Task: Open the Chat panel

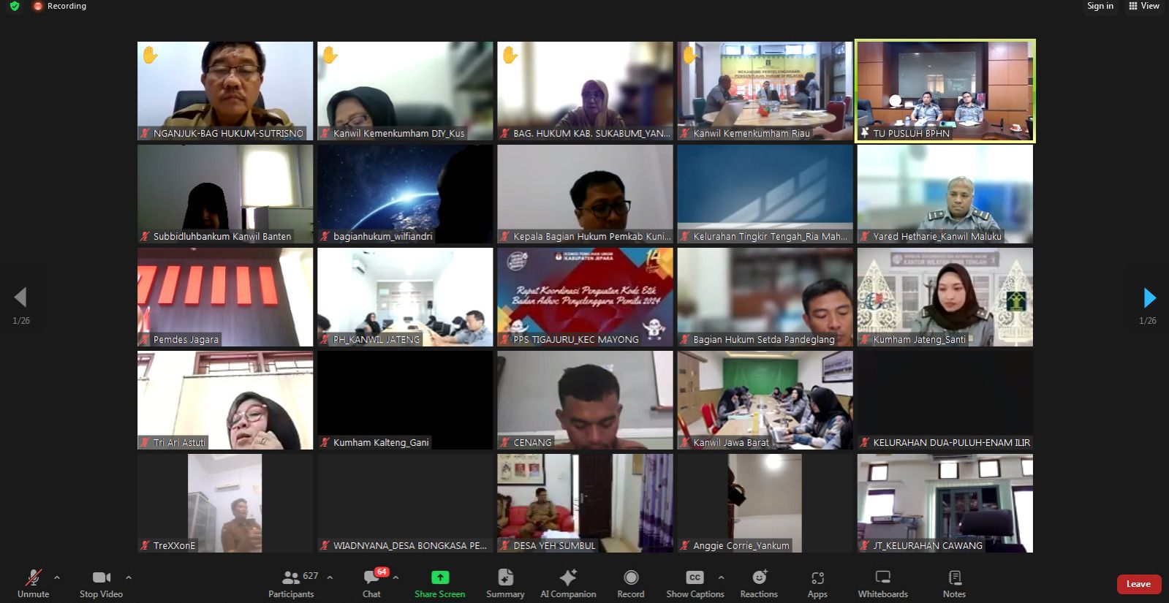Action: (372, 584)
